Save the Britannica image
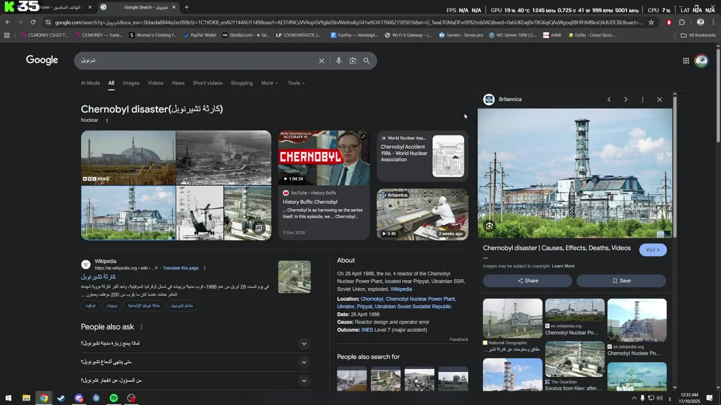Image resolution: width=721 pixels, height=405 pixels. (621, 281)
